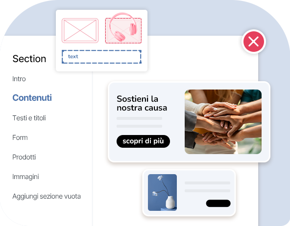Click the Sostieni la nostra causa heading
This screenshot has width=290, height=226.
(x=142, y=103)
